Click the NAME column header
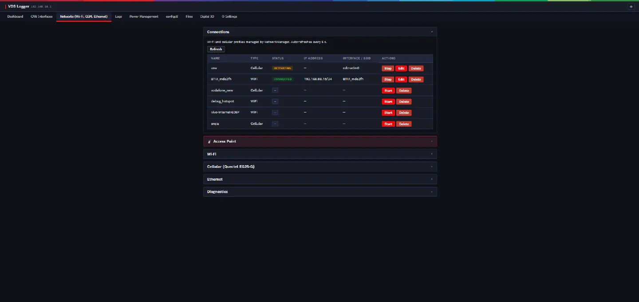639x302 pixels. 215,58
